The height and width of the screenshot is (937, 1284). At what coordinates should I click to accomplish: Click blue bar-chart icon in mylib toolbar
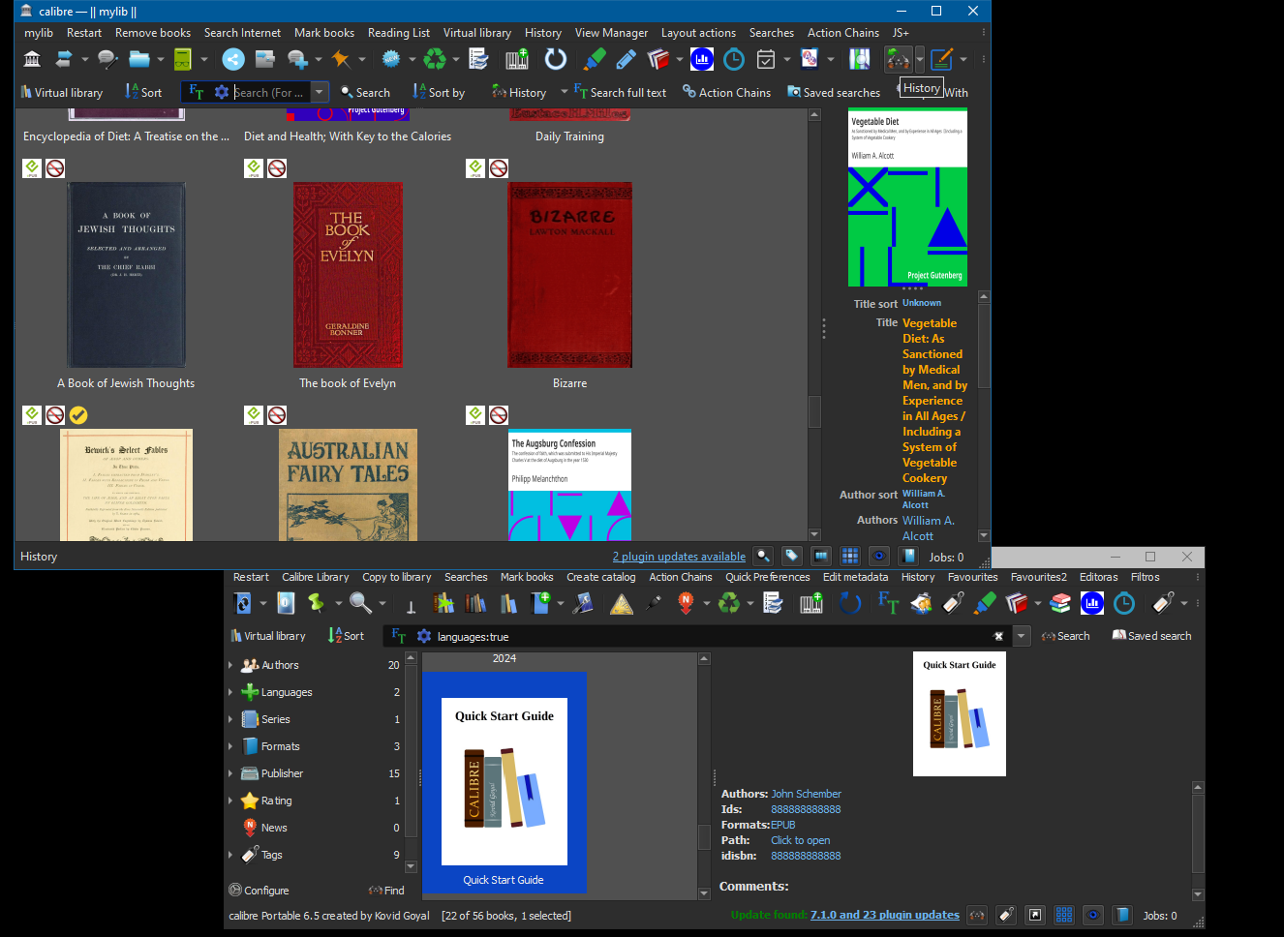pos(702,60)
